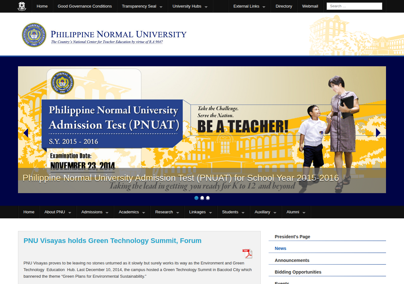The width and height of the screenshot is (404, 284).
Task: Click the search input field
Action: 354,6
